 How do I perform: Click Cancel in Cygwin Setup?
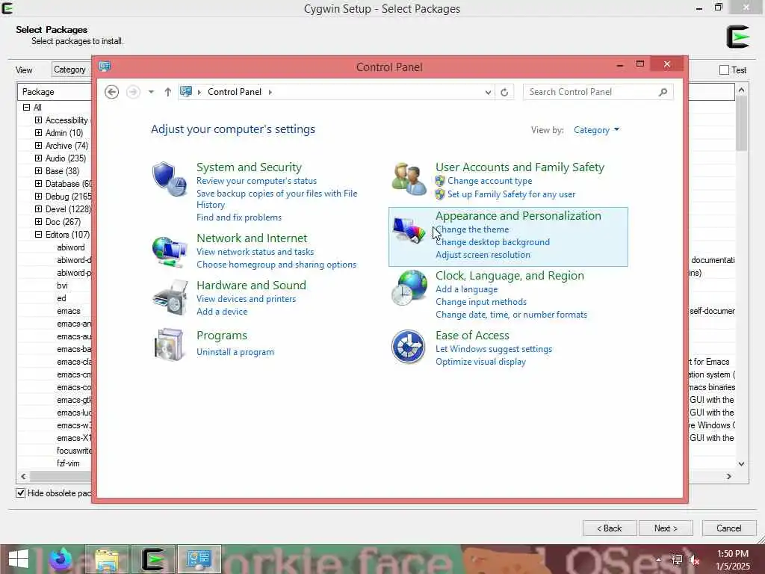(729, 528)
